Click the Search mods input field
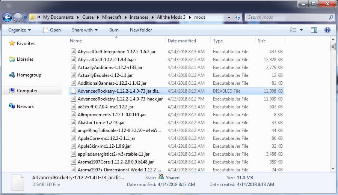 coord(287,17)
